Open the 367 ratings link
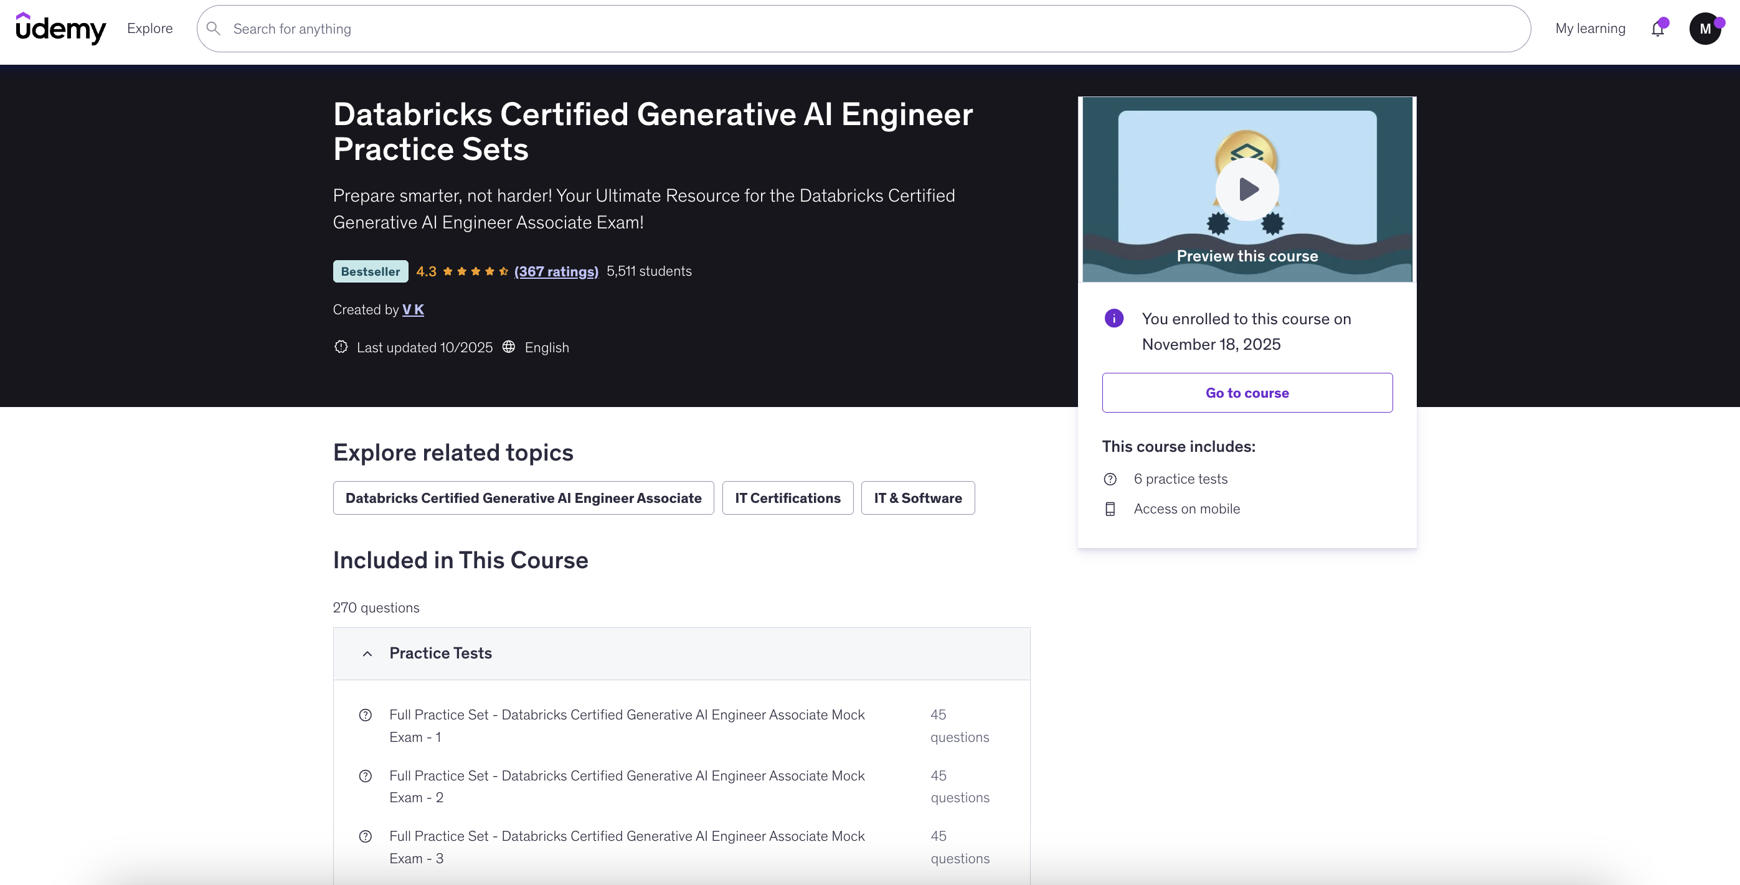The width and height of the screenshot is (1740, 885). (x=556, y=271)
